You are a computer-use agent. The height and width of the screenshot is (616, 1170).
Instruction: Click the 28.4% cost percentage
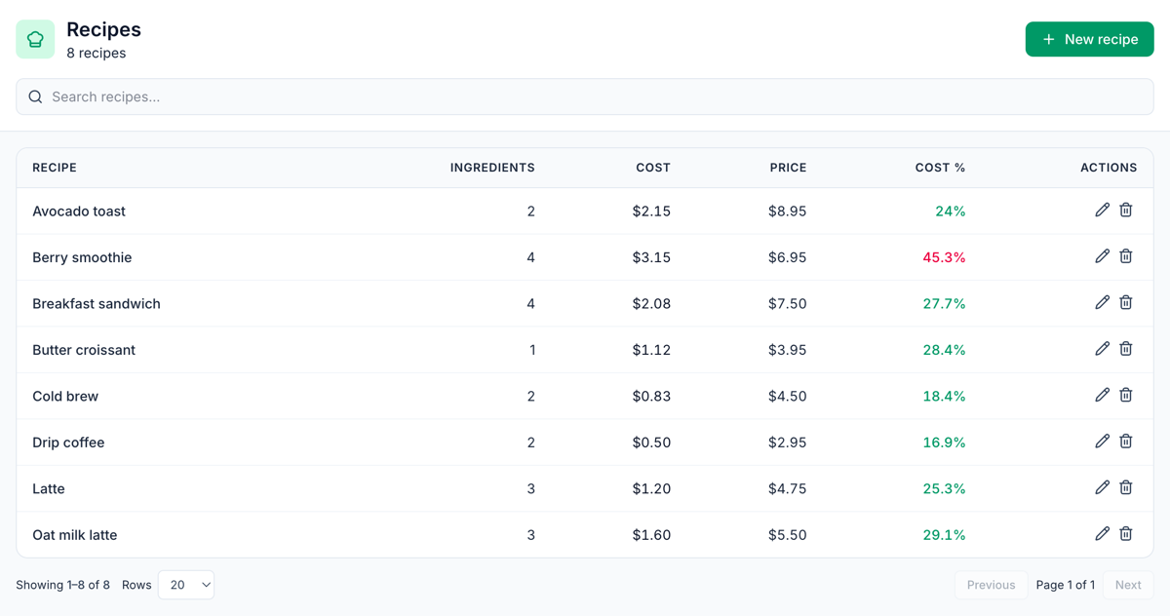944,350
